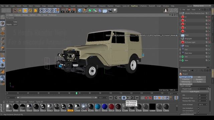214x120 pixels.
Task: Click Render View clapperboard icon
Action: click(63, 10)
